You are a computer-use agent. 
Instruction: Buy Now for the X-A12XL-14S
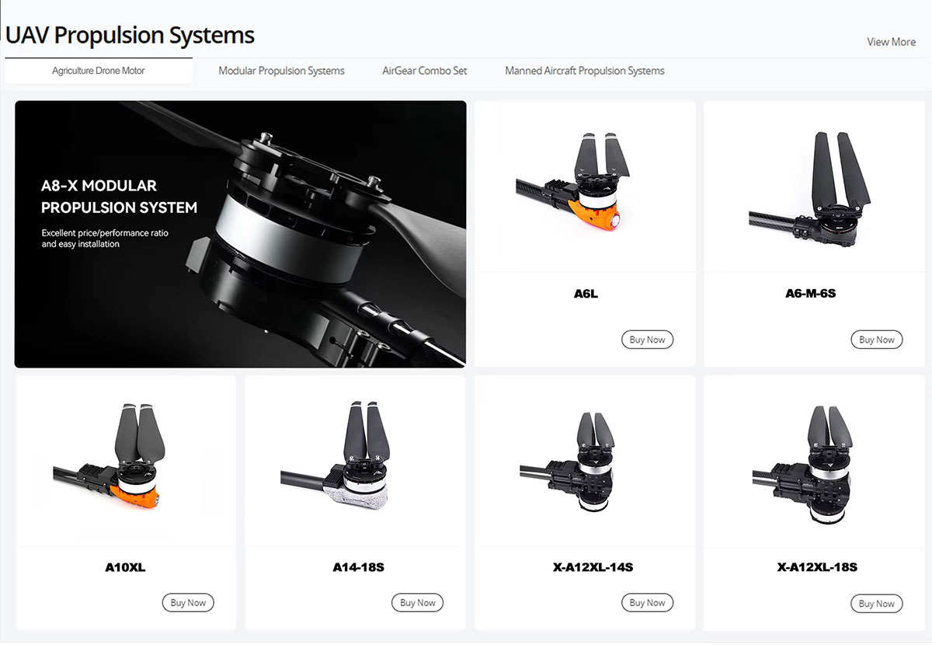[647, 602]
